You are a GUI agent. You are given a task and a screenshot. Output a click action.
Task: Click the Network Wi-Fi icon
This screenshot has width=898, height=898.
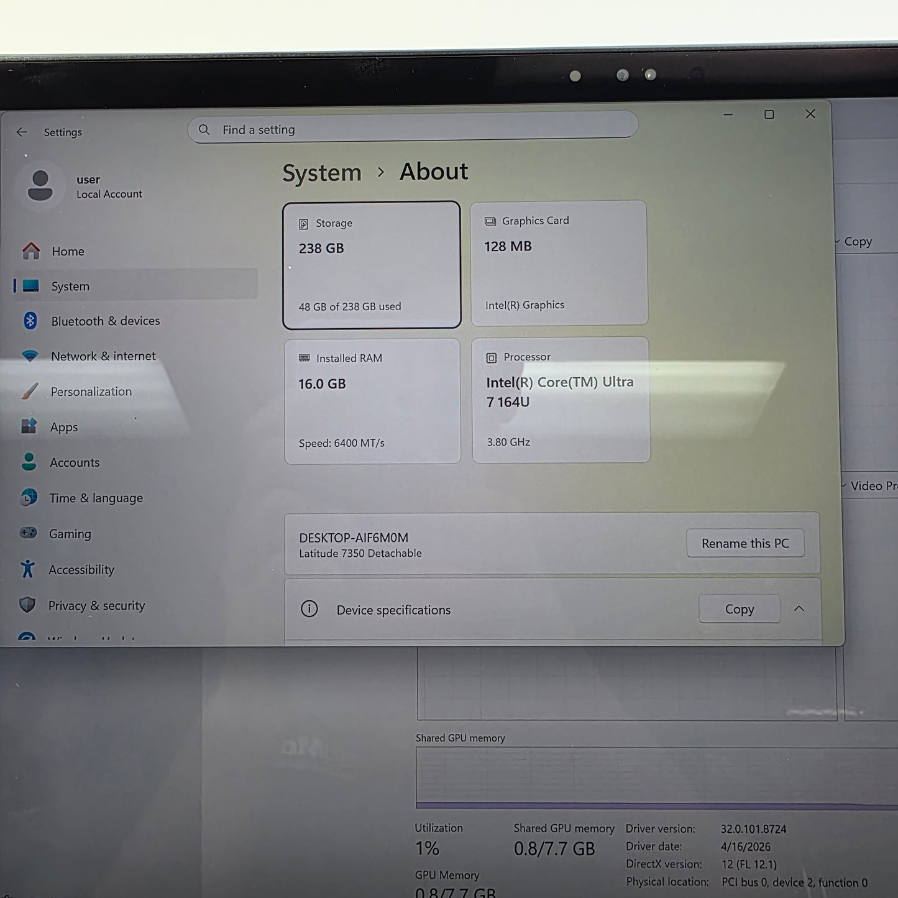tap(29, 356)
